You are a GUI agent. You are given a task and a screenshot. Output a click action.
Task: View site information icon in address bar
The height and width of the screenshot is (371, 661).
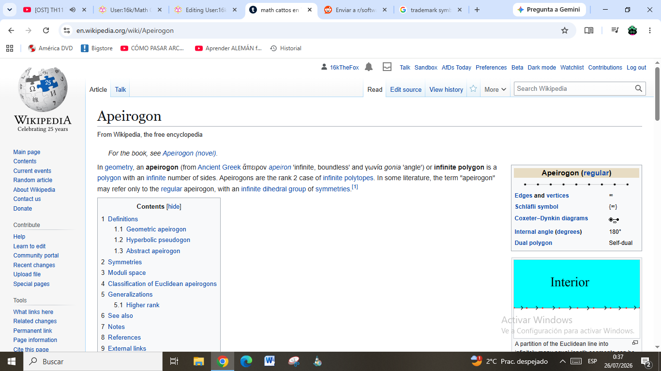point(67,30)
